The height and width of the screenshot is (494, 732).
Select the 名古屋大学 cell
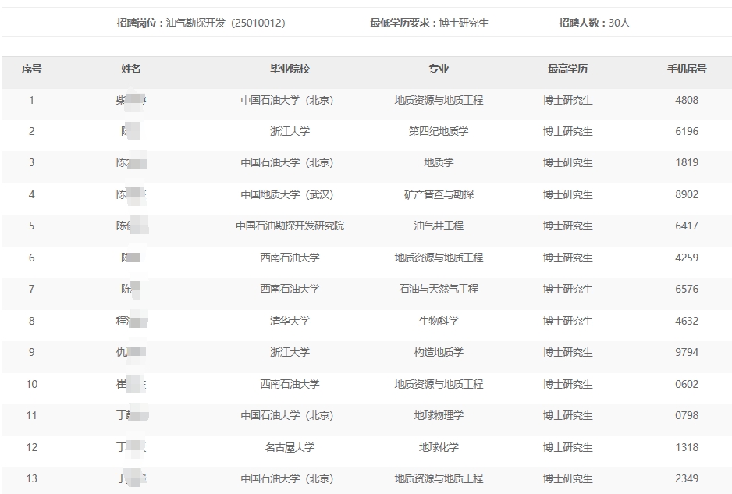click(x=290, y=447)
